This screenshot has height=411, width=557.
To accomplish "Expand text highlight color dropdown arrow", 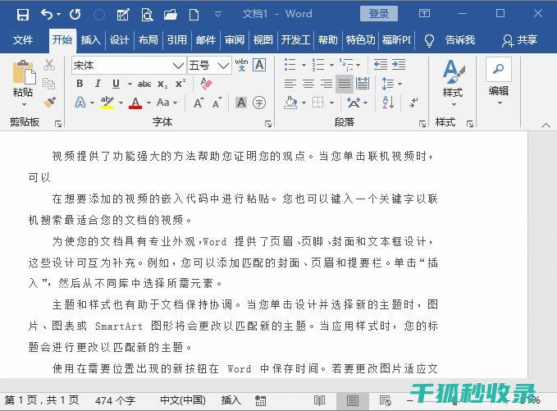I will pos(121,103).
